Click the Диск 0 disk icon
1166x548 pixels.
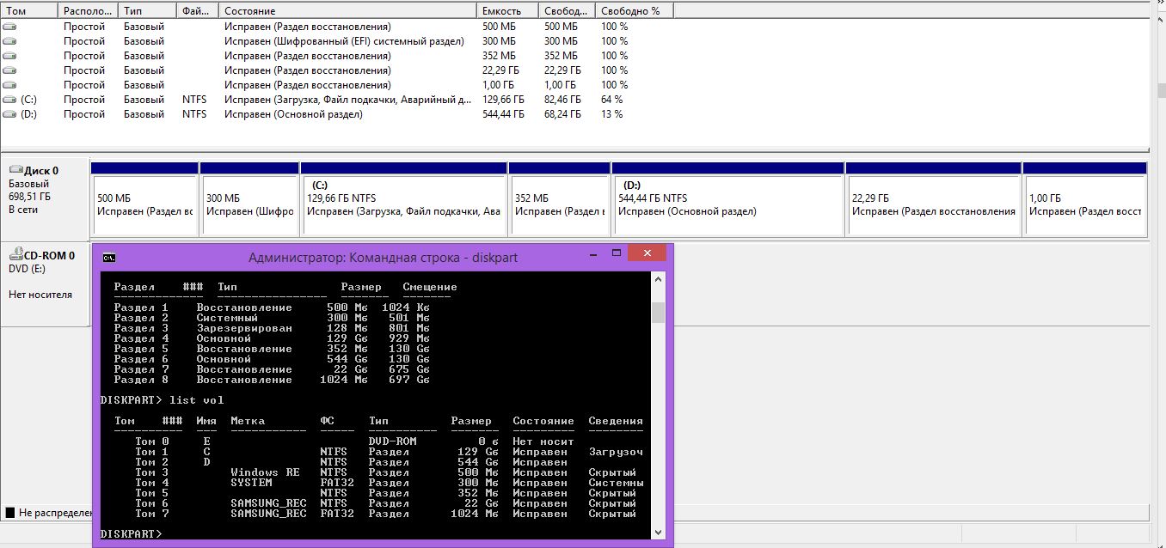[x=15, y=171]
